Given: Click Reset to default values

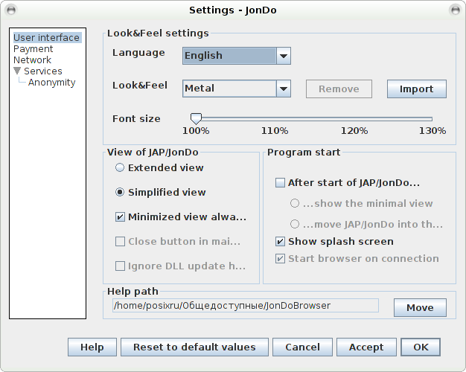Looking at the screenshot, I should pyautogui.click(x=194, y=347).
